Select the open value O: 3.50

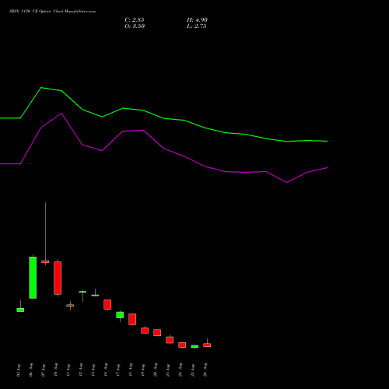point(135,26)
